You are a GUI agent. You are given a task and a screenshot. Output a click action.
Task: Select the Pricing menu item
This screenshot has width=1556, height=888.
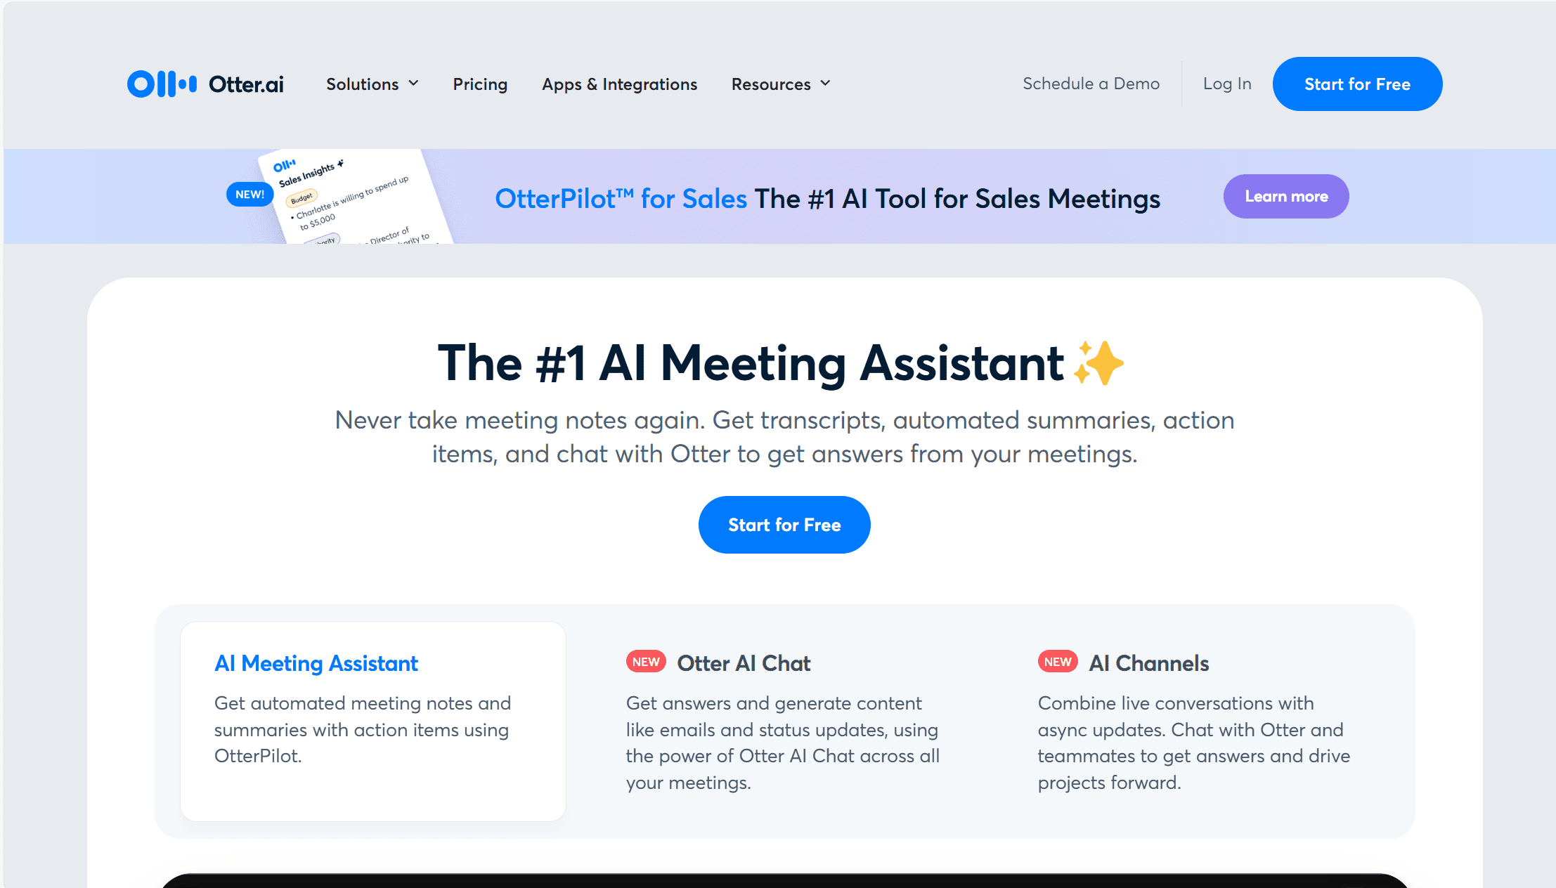coord(480,84)
